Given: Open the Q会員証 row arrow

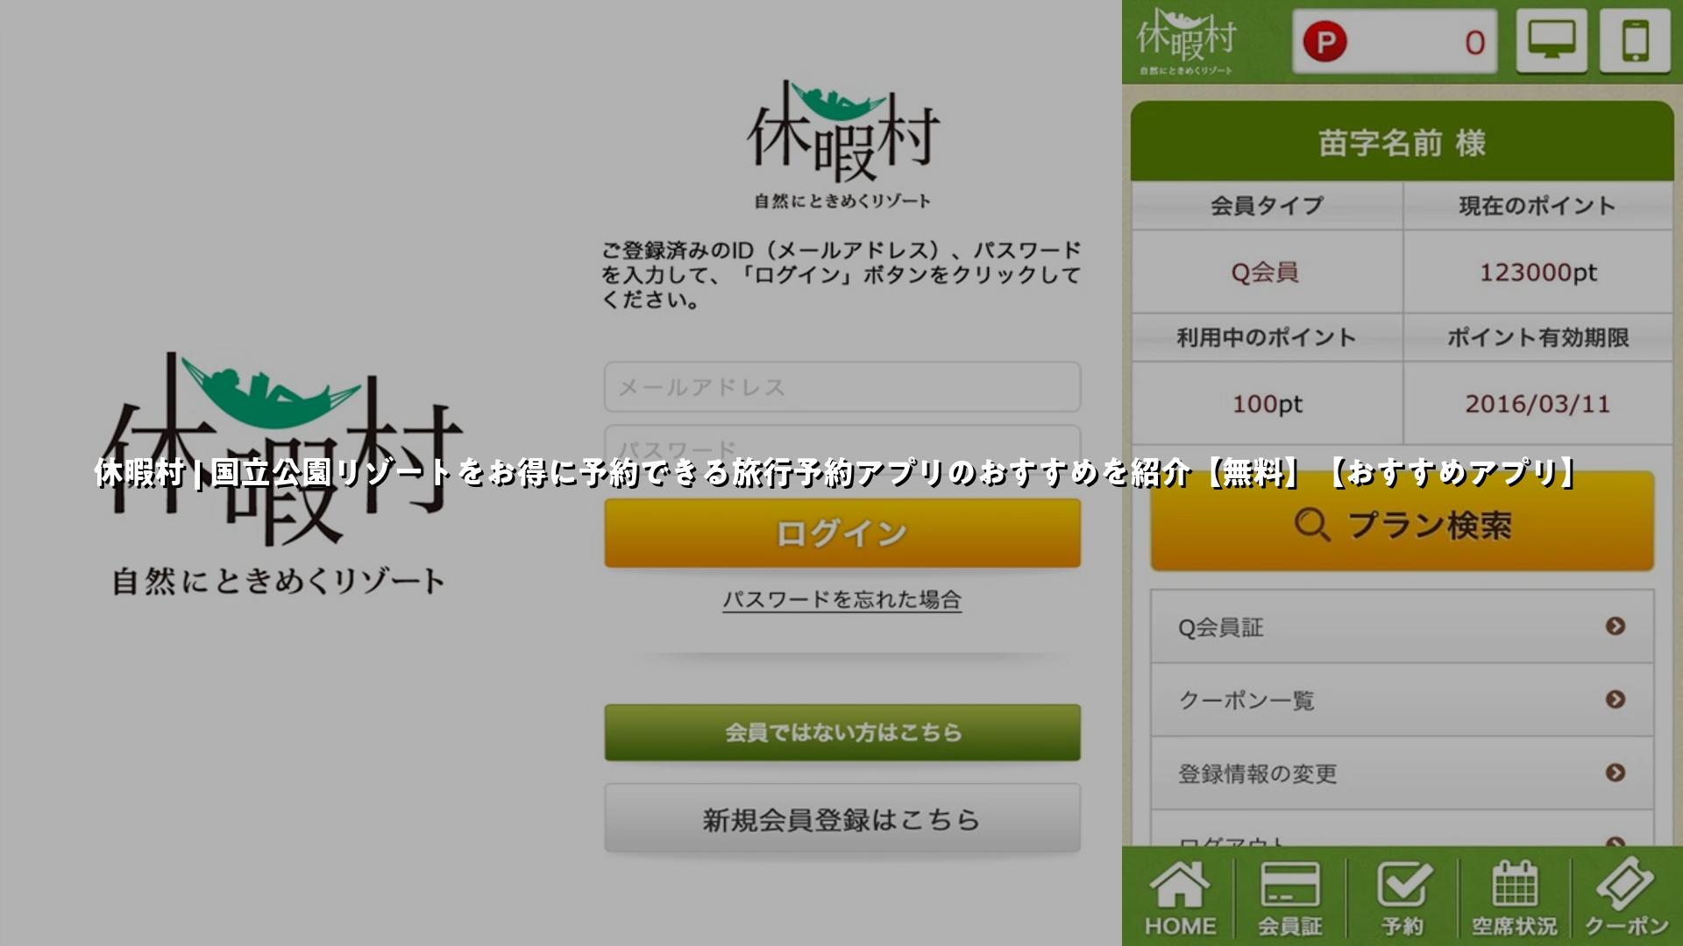Looking at the screenshot, I should tap(1616, 626).
